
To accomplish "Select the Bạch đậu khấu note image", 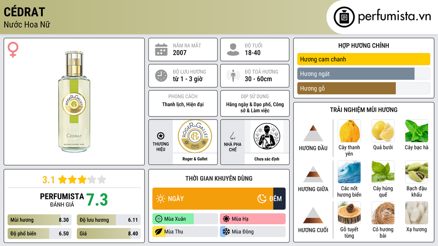I will [x=417, y=172].
